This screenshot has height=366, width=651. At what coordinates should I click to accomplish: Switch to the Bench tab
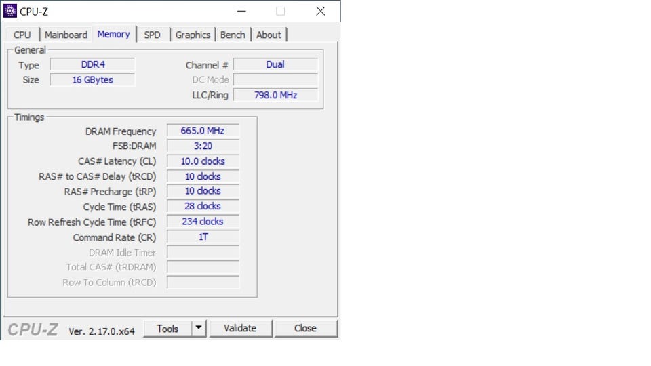point(233,35)
